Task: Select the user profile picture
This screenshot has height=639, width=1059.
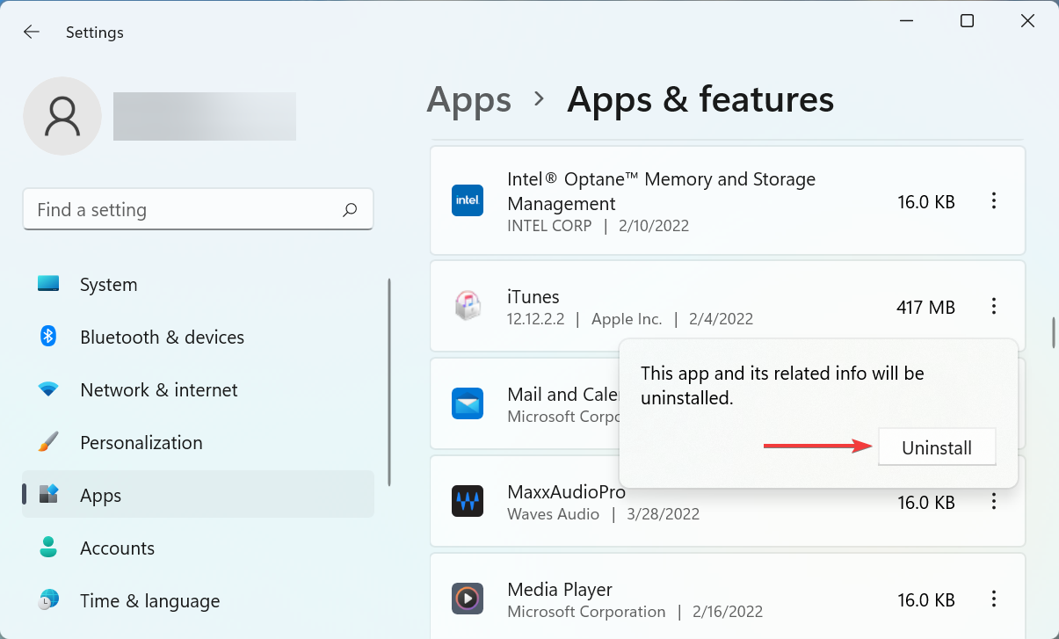Action: coord(62,115)
